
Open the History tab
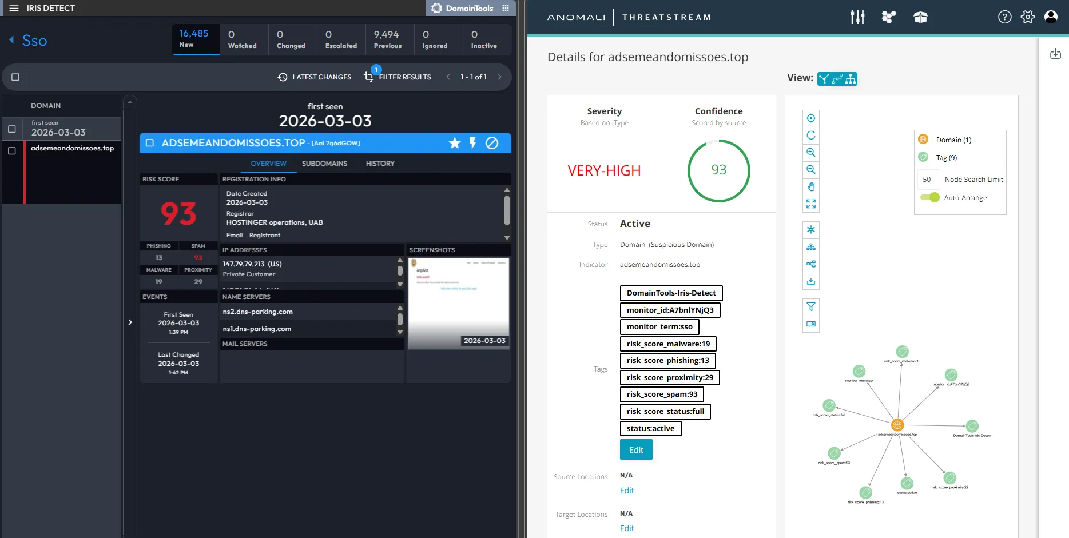(380, 164)
